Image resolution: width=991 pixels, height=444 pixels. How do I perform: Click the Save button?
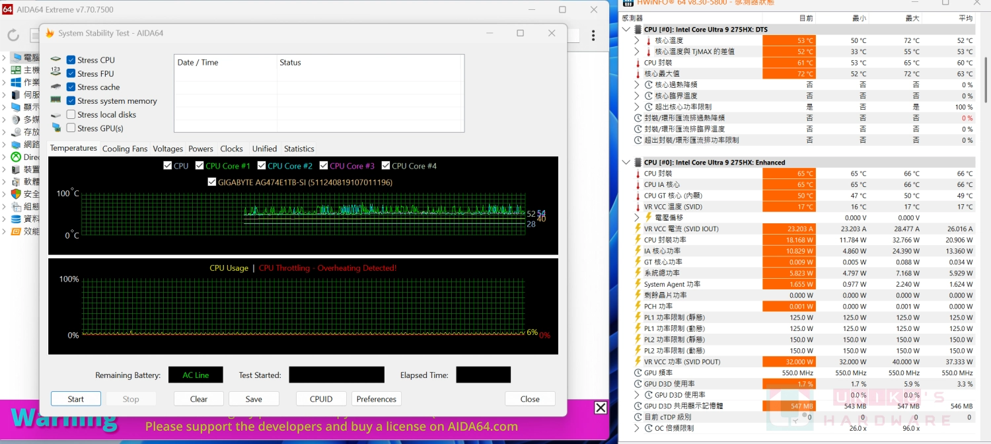pyautogui.click(x=254, y=399)
